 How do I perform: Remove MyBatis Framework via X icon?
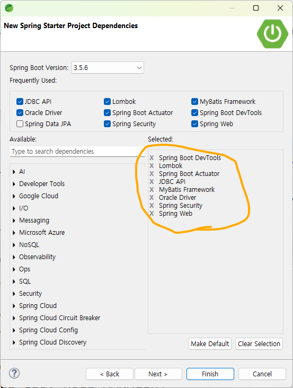click(x=152, y=190)
